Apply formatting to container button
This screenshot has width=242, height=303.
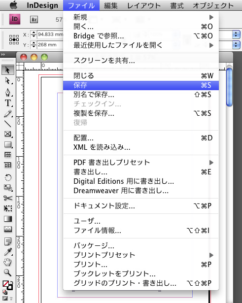pos(5,299)
